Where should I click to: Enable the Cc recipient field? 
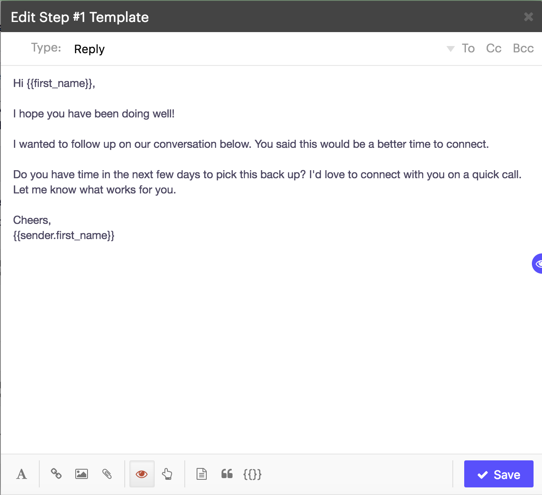[x=493, y=48]
